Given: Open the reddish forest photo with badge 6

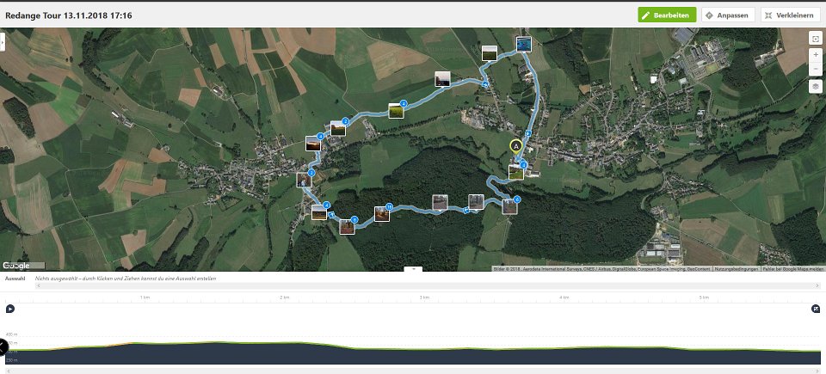Looking at the screenshot, I should point(347,226).
